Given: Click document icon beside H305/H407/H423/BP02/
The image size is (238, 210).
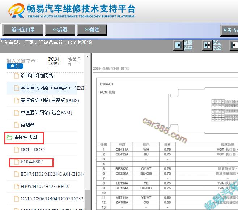Looking at the screenshot, I should click(16, 187).
